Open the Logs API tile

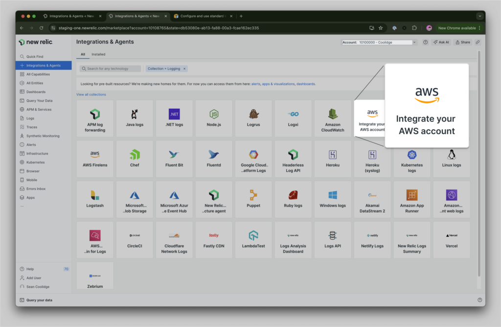click(333, 240)
